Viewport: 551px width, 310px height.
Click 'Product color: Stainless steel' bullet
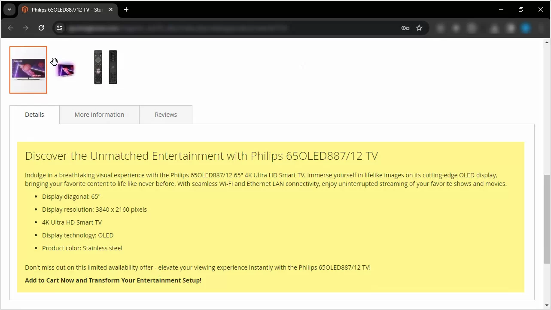pyautogui.click(x=82, y=248)
